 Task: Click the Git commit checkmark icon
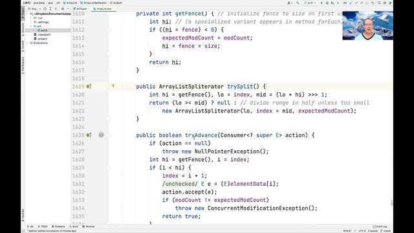356,3
